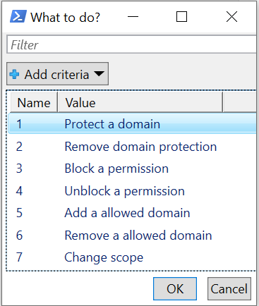Viewport: 259px width, 306px height.
Task: Select the row Add a allowed domain
Action: click(x=133, y=213)
